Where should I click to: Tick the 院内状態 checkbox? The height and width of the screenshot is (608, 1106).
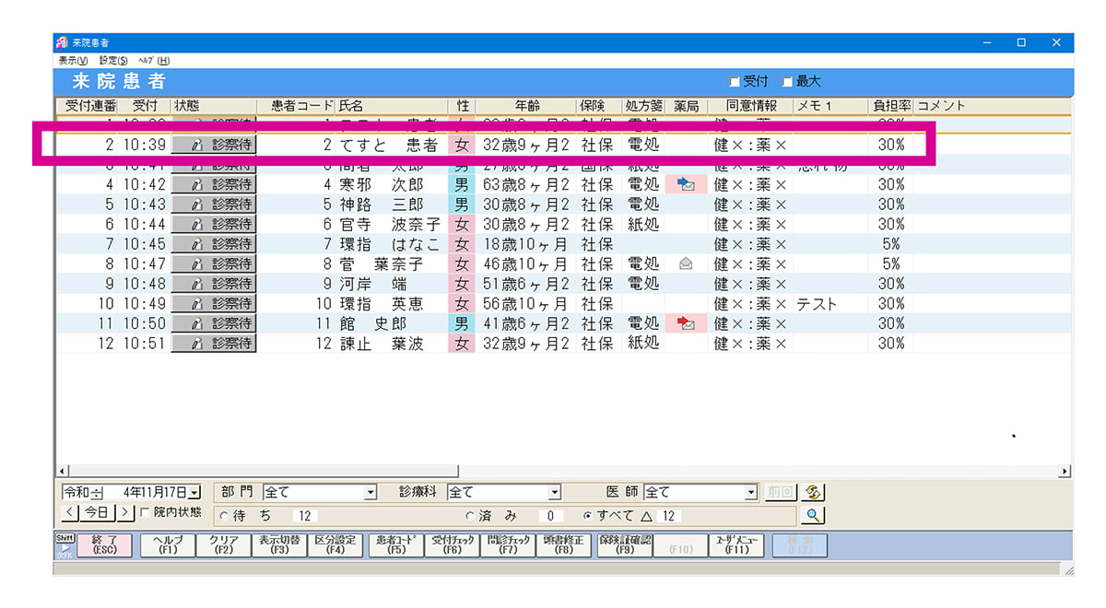coord(144,512)
